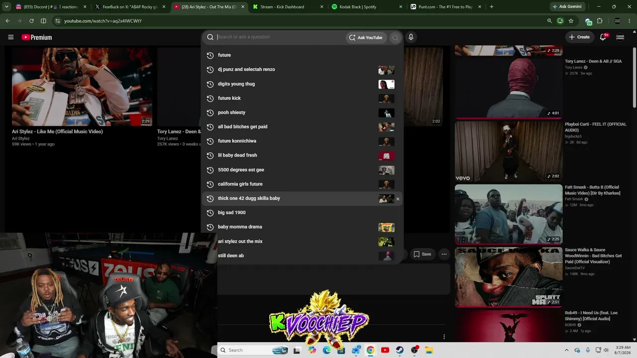Screen dimensions: 637x358
Task: Show hidden system tray icons chevron
Action: click(566, 350)
